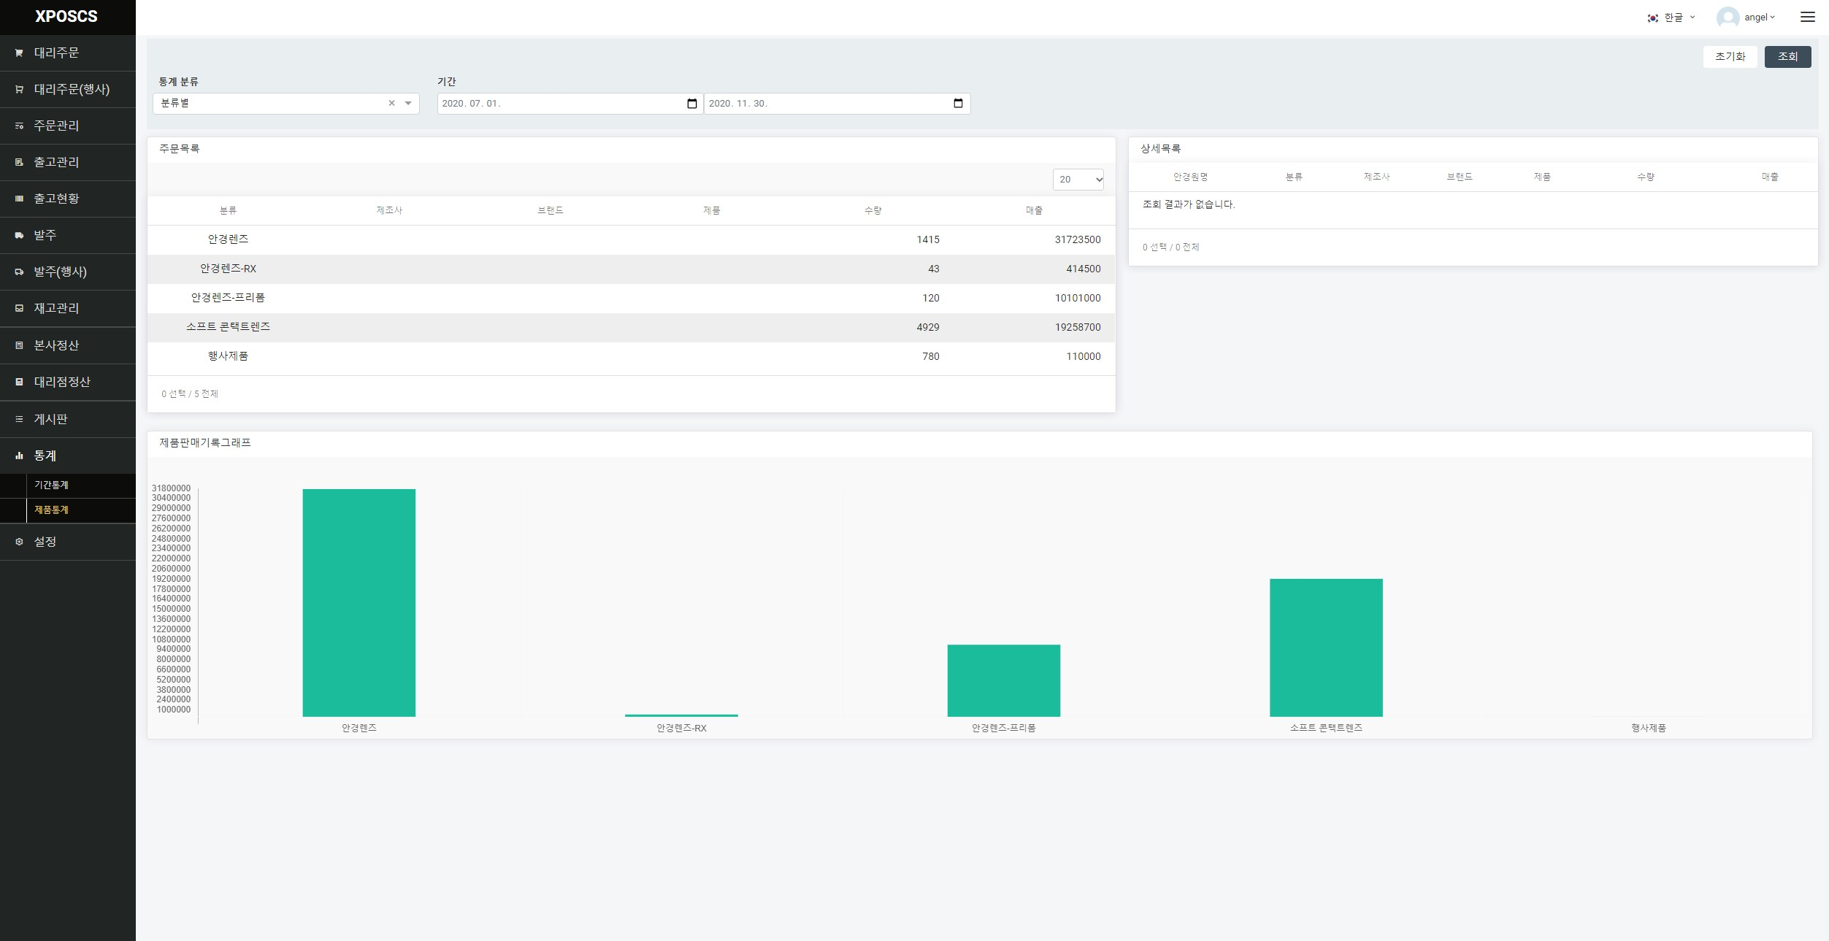
Task: Clear the 분류별 selection with X icon
Action: point(391,104)
